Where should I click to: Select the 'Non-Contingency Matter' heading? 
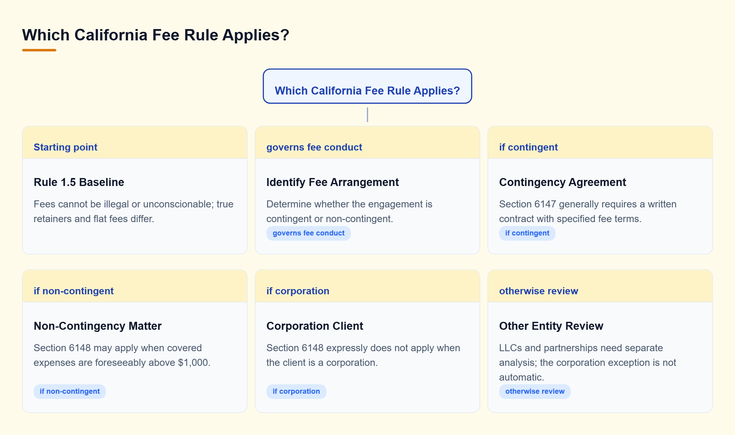coord(98,326)
